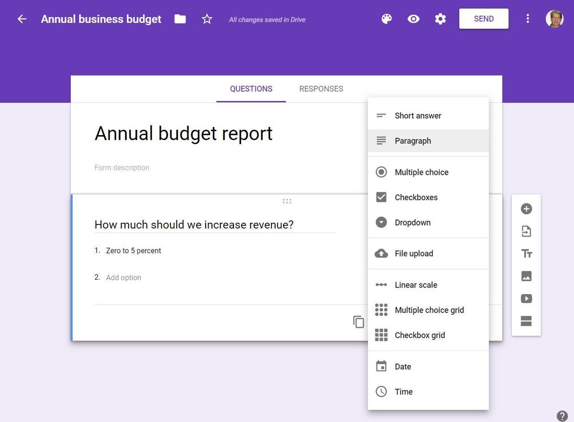Open form settings gear
Image resolution: width=574 pixels, height=422 pixels.
[x=440, y=19]
